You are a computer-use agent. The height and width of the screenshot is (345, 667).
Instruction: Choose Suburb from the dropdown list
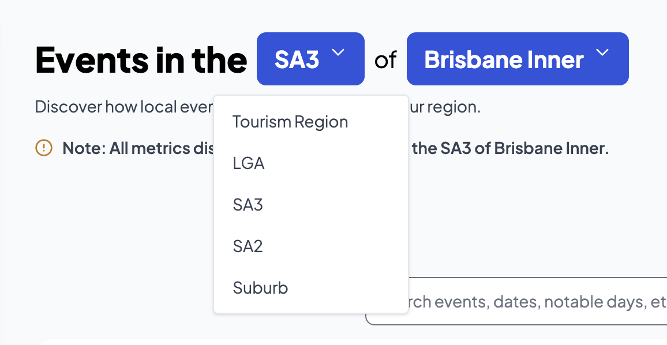click(x=260, y=288)
